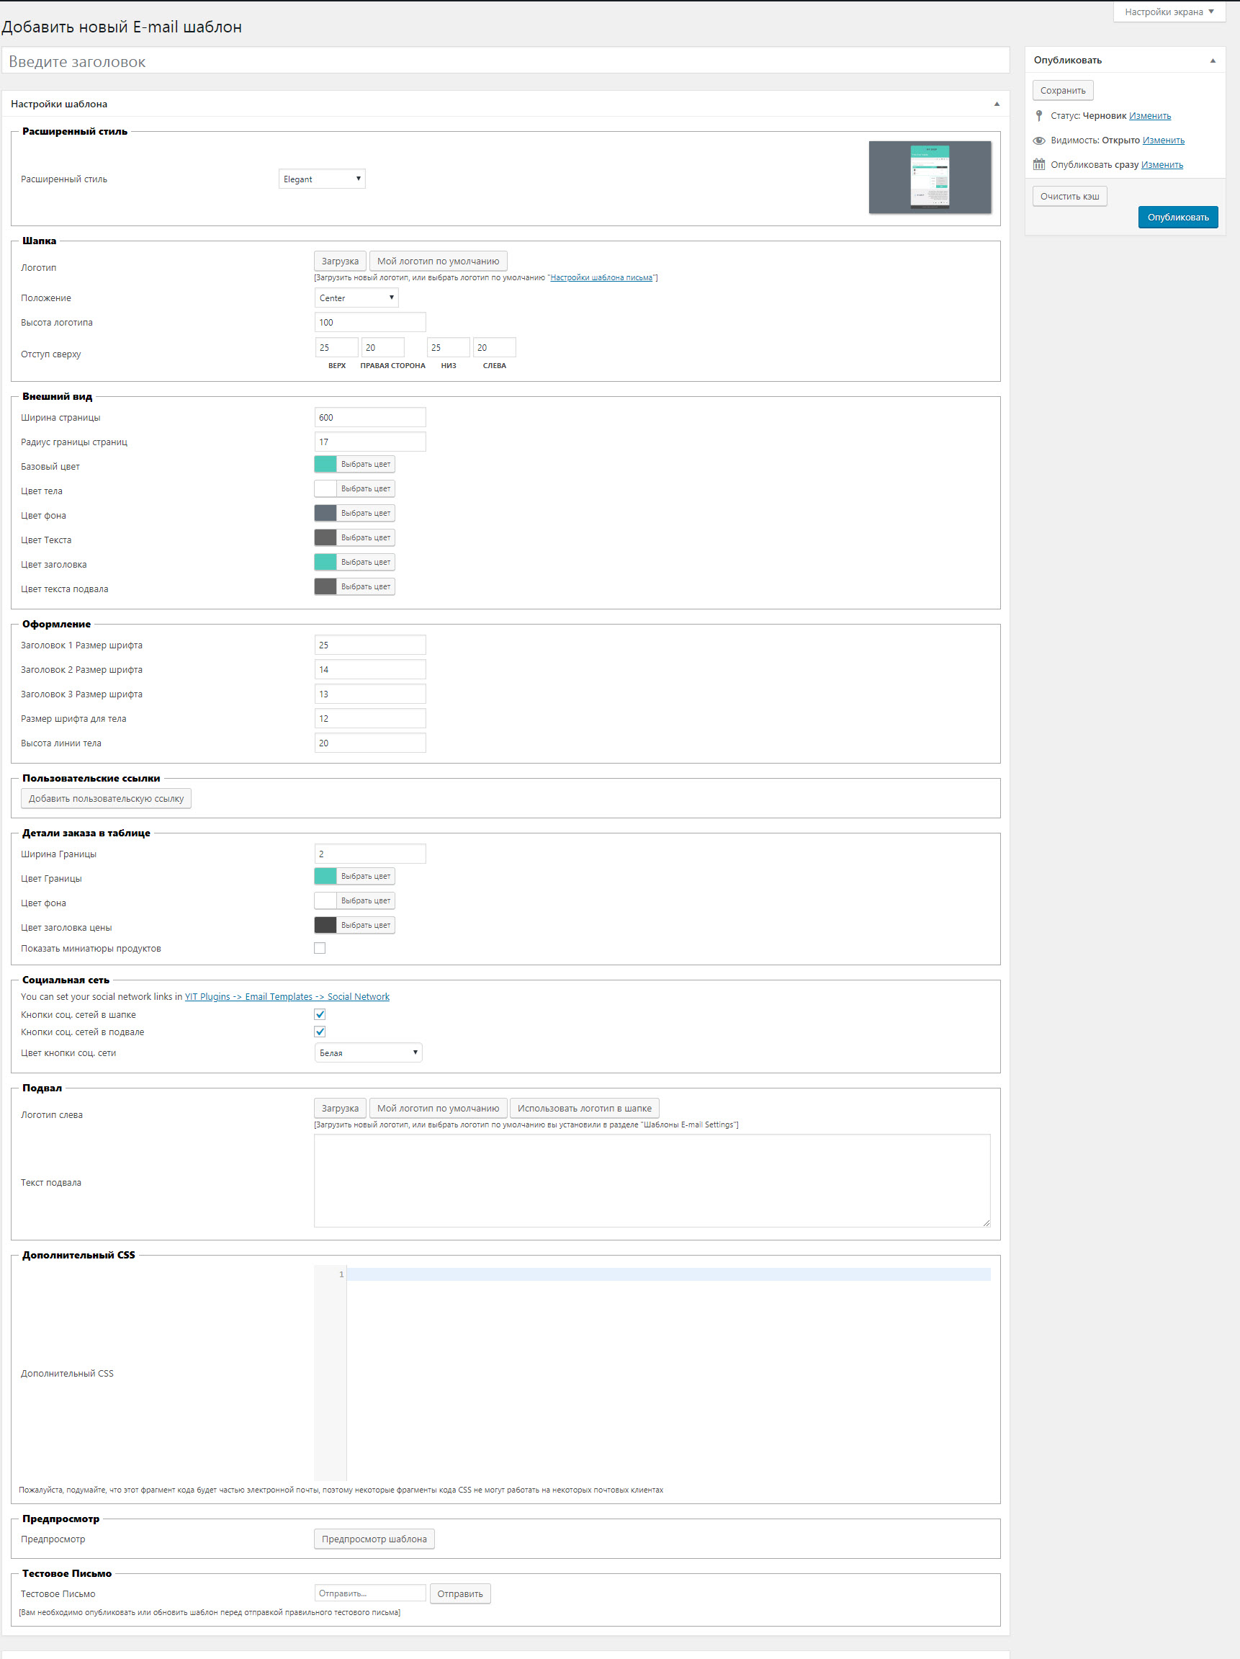Image resolution: width=1240 pixels, height=1659 pixels.
Task: Enable Показать миниатюры продуктов checkbox
Action: [x=320, y=948]
